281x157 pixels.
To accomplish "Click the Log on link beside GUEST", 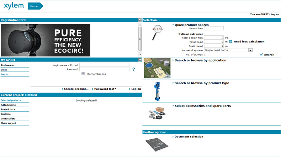I will click(x=275, y=14).
